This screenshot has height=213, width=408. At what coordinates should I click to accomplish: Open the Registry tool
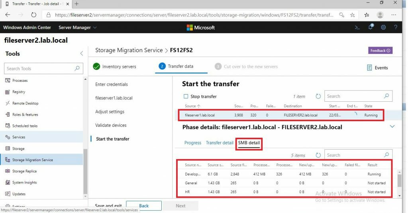click(19, 92)
